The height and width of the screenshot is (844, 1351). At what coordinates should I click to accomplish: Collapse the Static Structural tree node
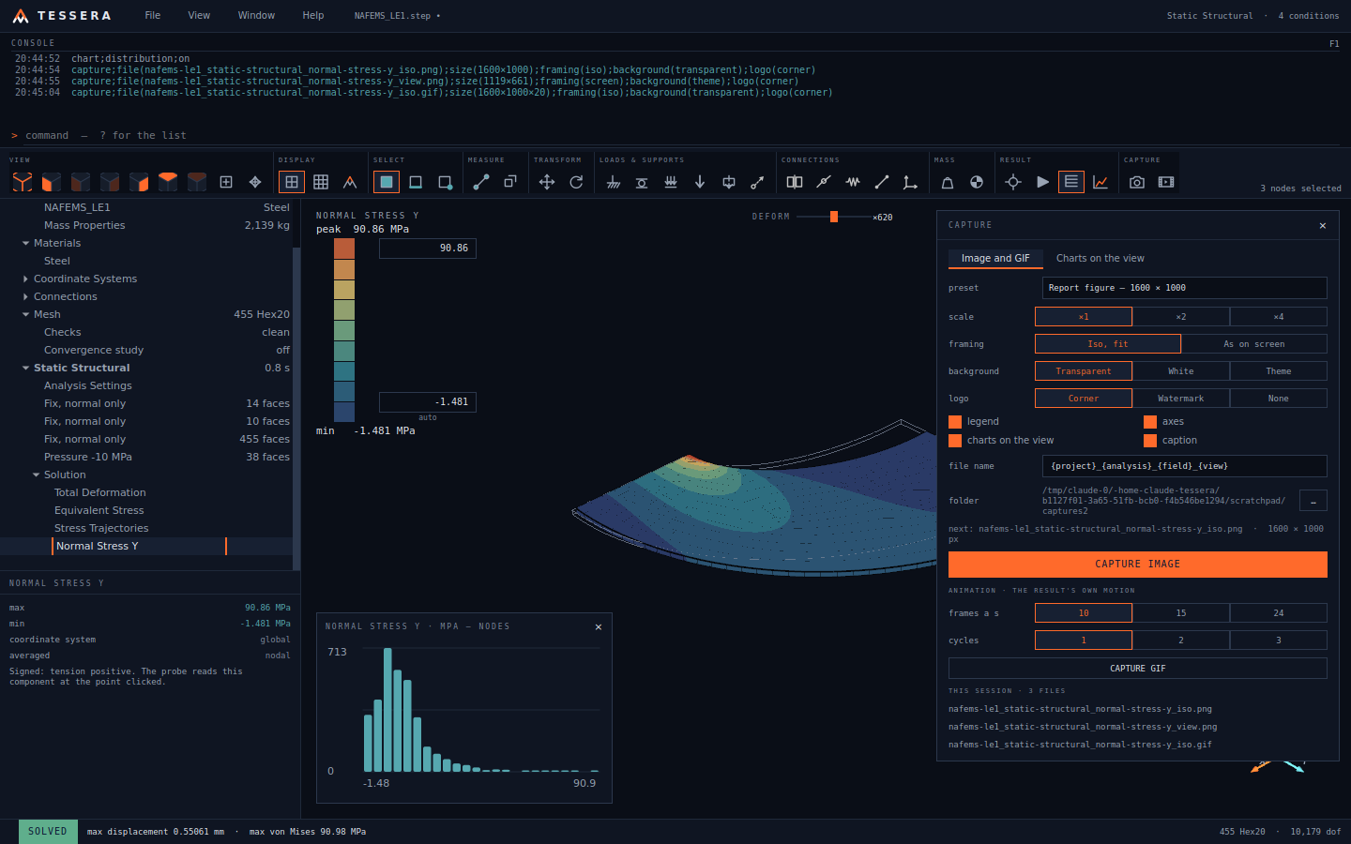[26, 368]
